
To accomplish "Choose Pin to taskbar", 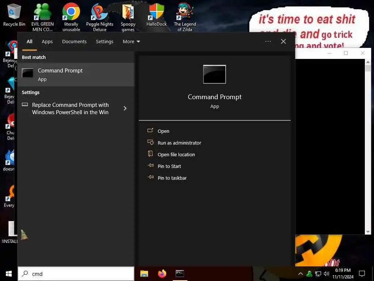I will [172, 178].
